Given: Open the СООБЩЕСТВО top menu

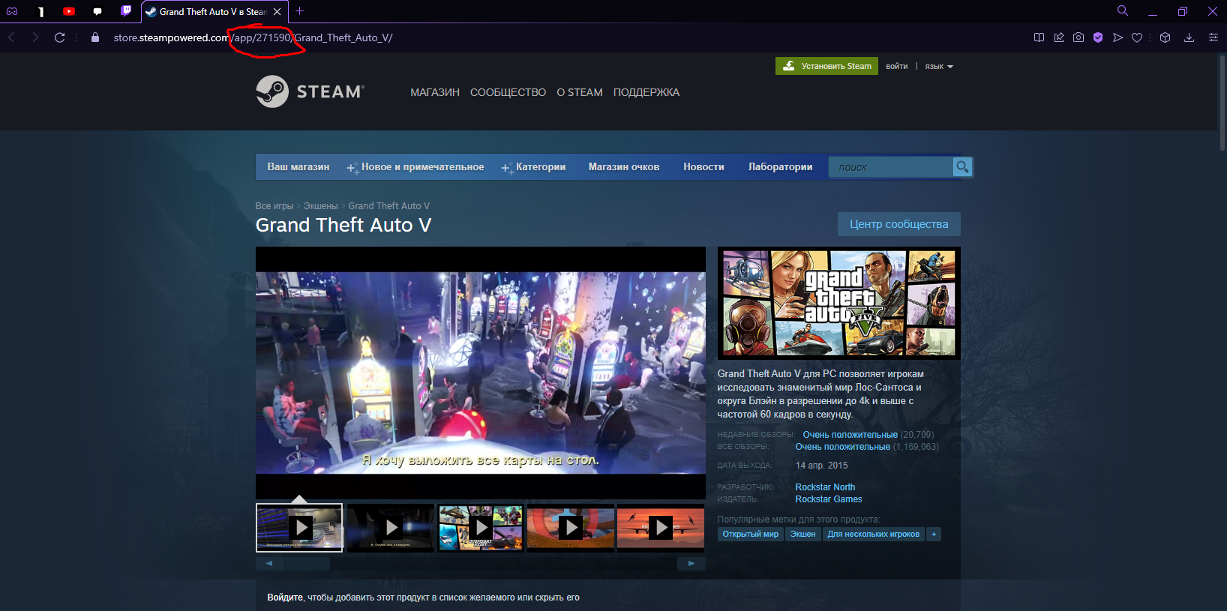Looking at the screenshot, I should 508,92.
